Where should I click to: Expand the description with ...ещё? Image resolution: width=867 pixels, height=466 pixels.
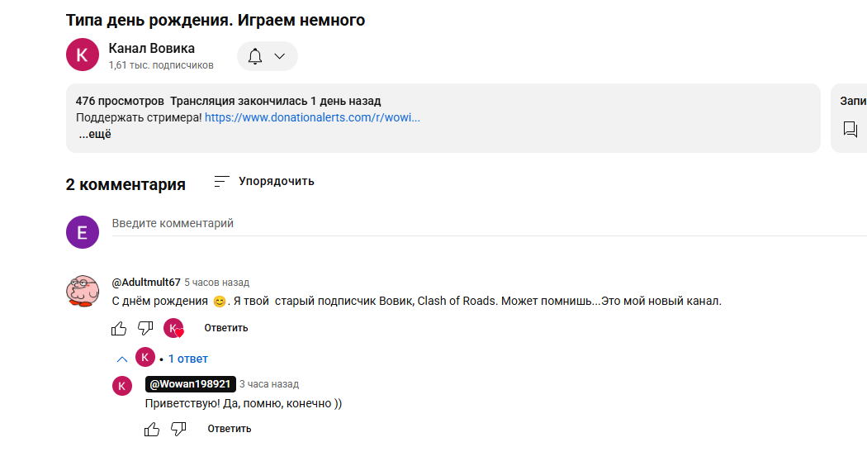pos(95,134)
